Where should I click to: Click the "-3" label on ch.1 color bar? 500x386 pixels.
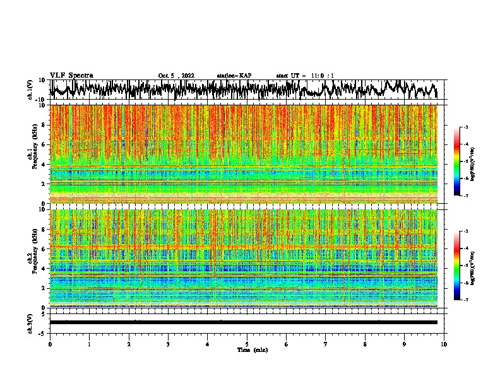coord(465,127)
